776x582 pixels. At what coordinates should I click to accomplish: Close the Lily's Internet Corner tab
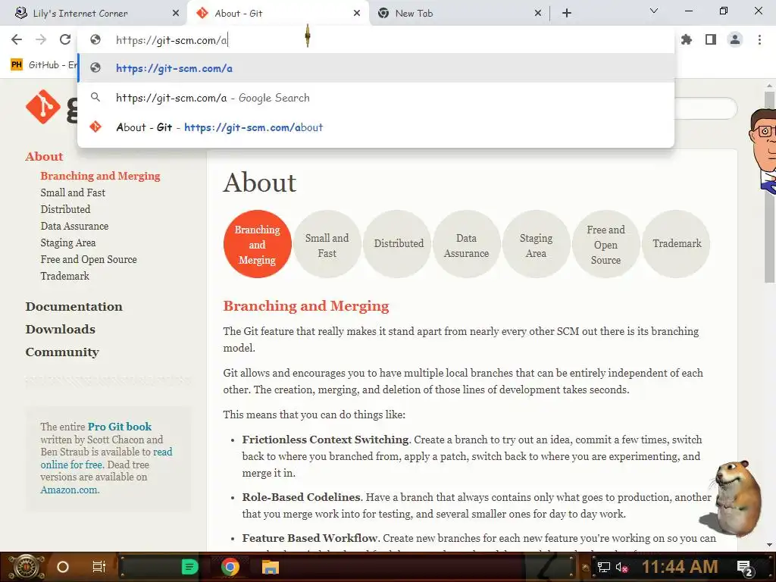click(176, 14)
